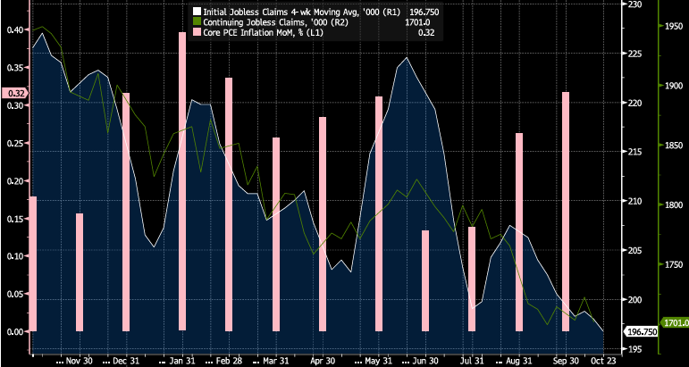Click the 196.750 legend value

[x=424, y=11]
